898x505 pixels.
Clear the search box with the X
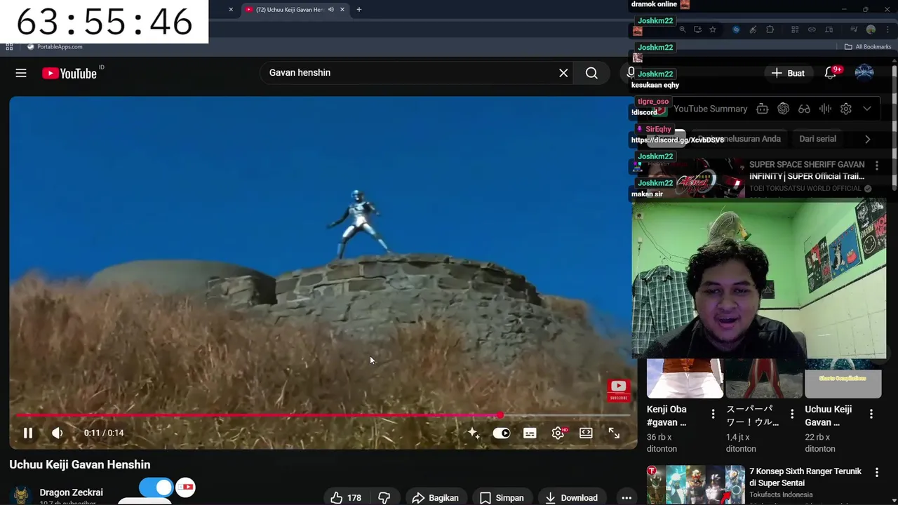[563, 73]
